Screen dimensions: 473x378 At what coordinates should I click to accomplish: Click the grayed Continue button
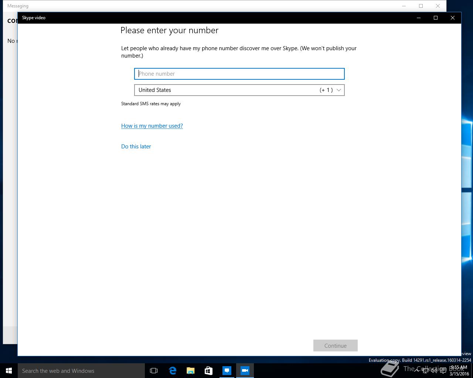pyautogui.click(x=335, y=346)
